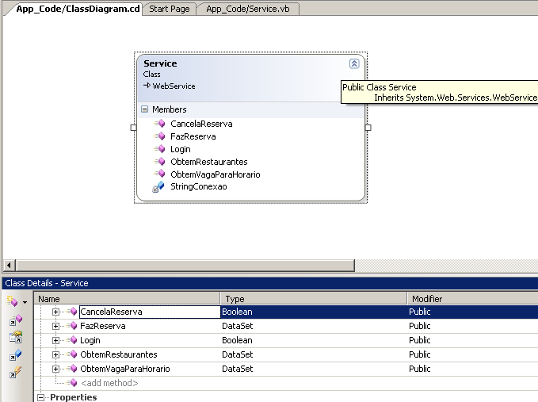Collapse the Members compartment in the diagram

point(144,109)
